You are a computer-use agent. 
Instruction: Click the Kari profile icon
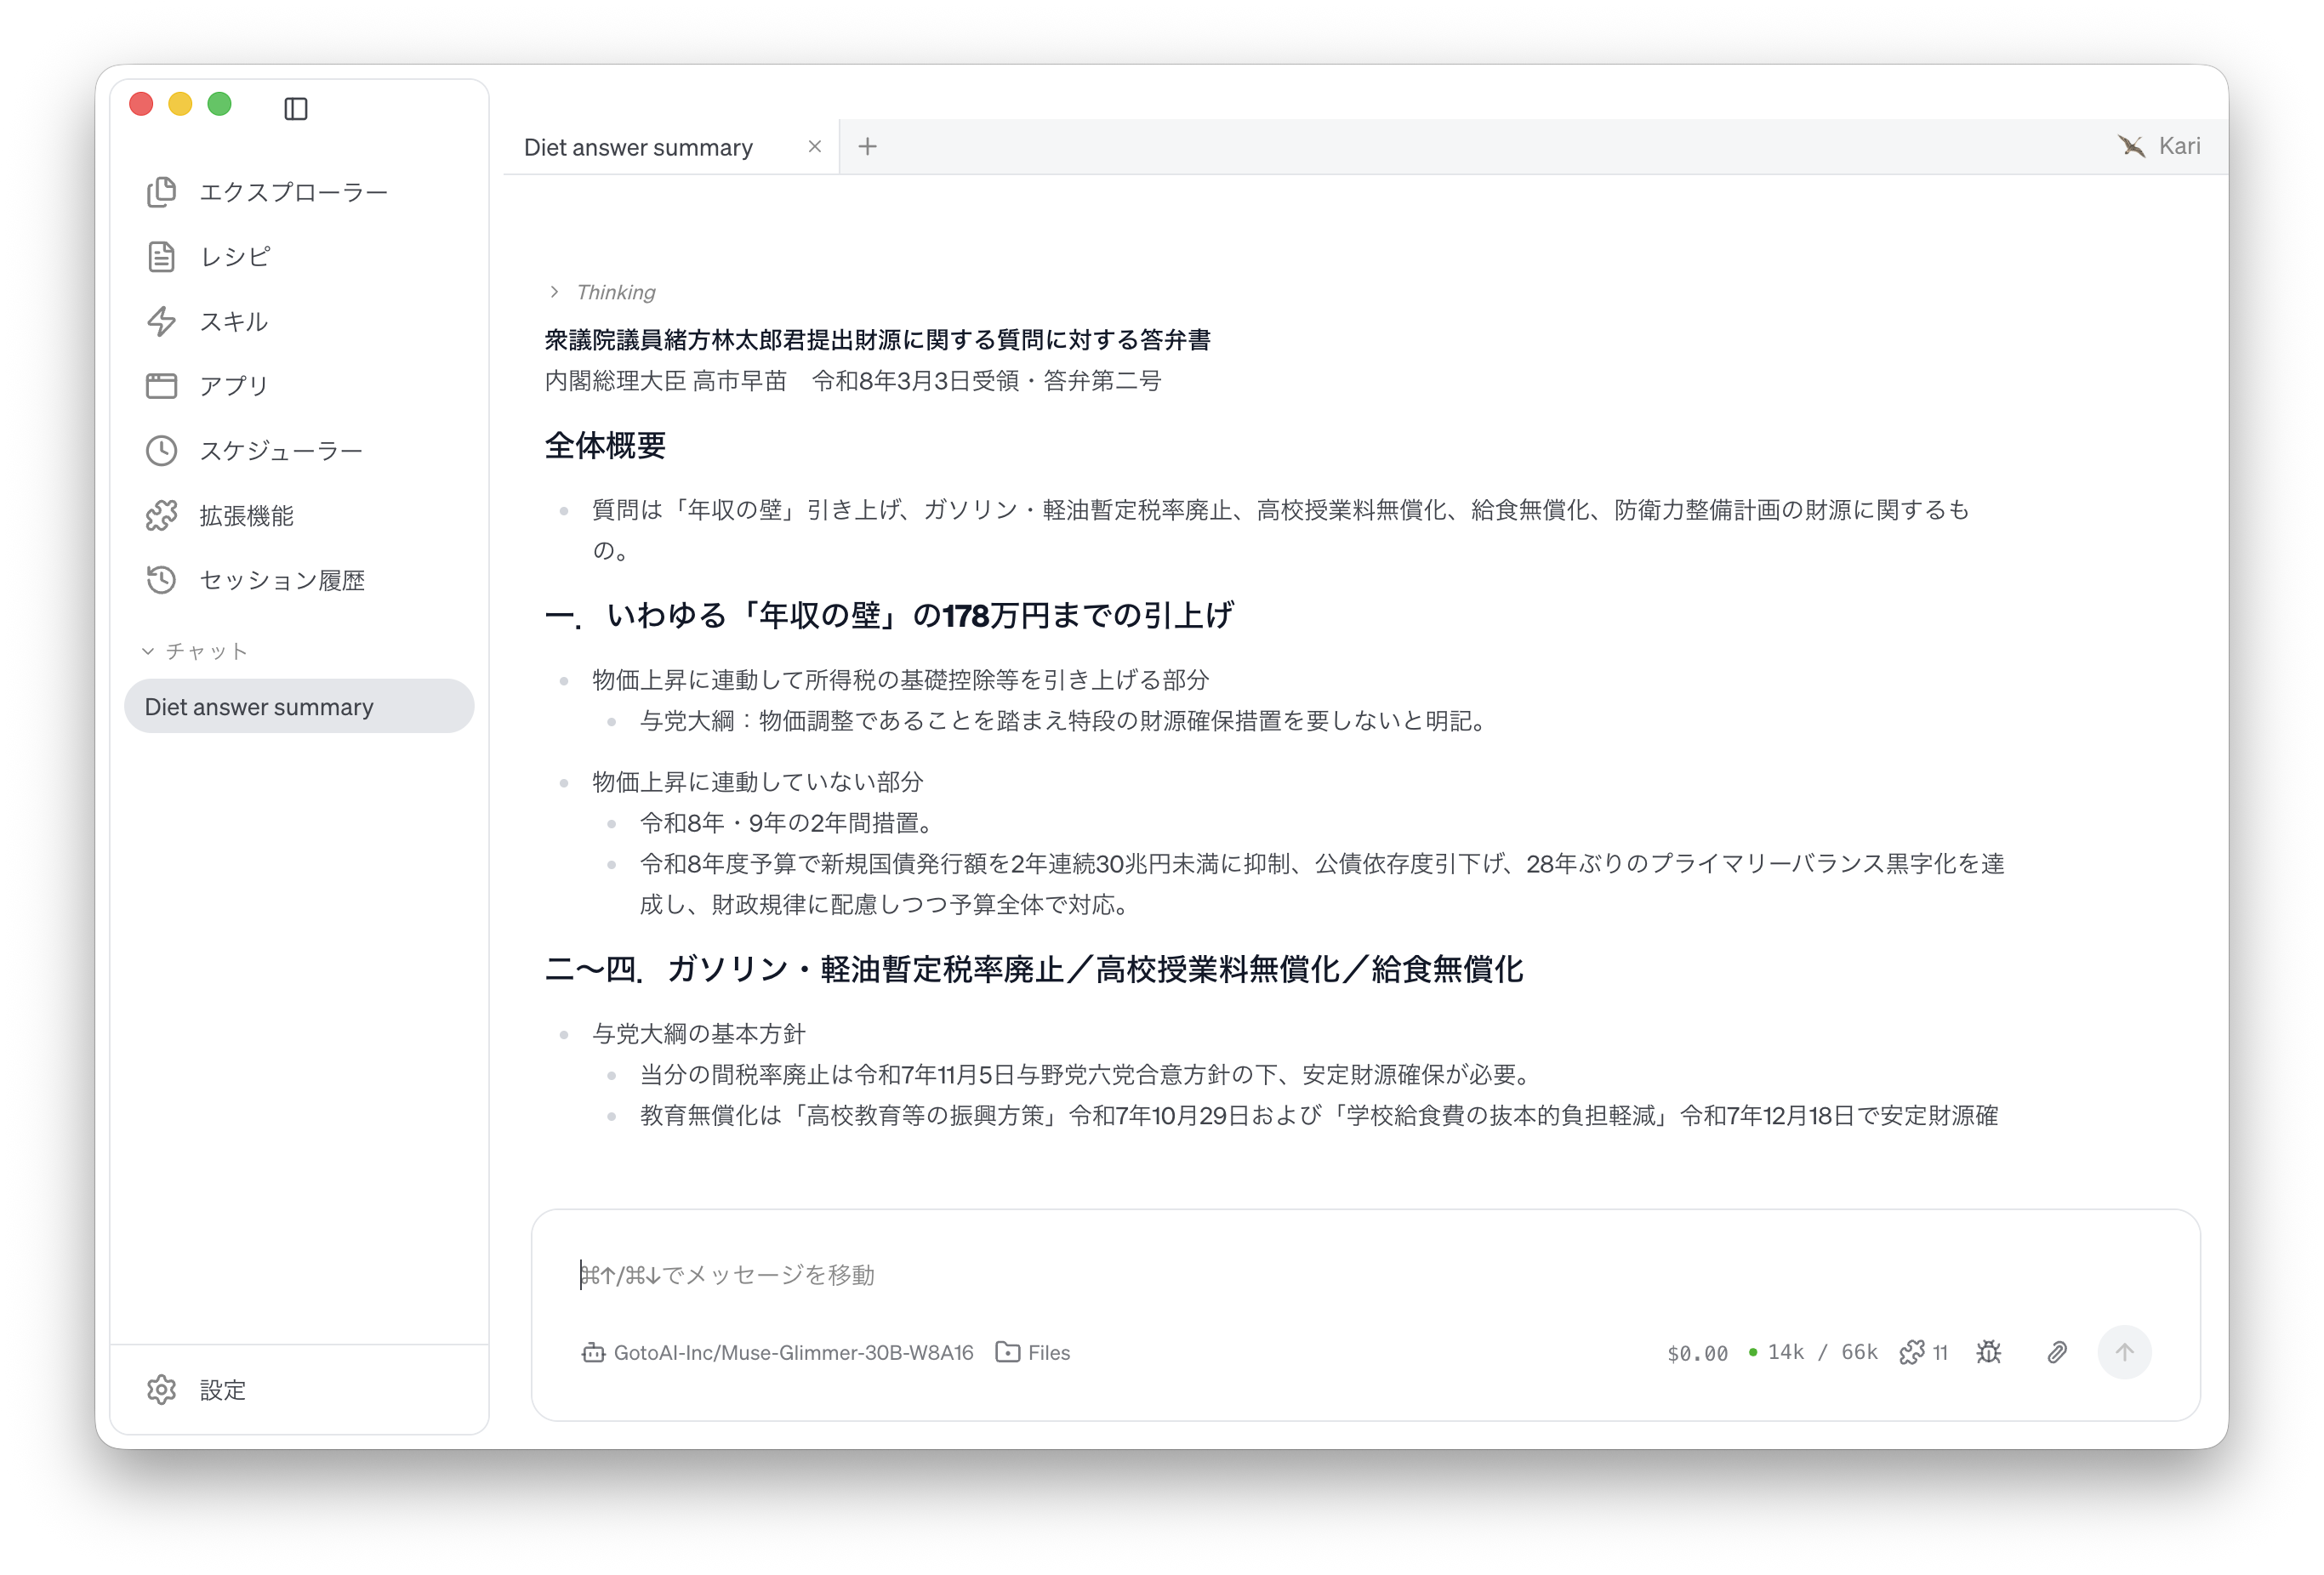point(2159,146)
